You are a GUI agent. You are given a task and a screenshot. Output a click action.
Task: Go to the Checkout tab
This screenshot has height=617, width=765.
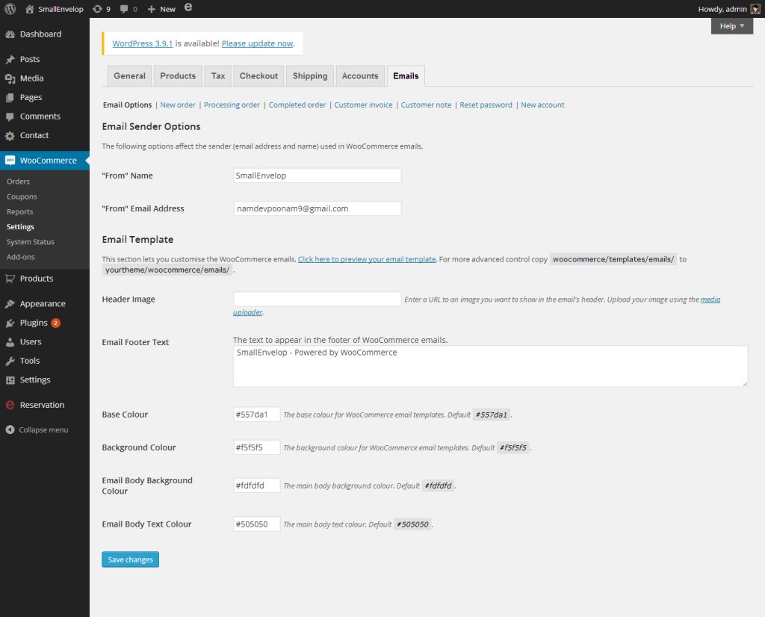pyautogui.click(x=258, y=76)
